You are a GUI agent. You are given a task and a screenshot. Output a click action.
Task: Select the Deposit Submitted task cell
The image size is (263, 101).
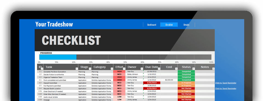[x=61, y=83]
